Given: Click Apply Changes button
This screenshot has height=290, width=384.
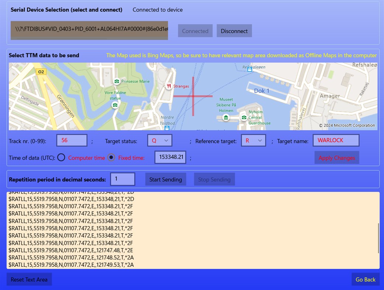Looking at the screenshot, I should click(337, 158).
